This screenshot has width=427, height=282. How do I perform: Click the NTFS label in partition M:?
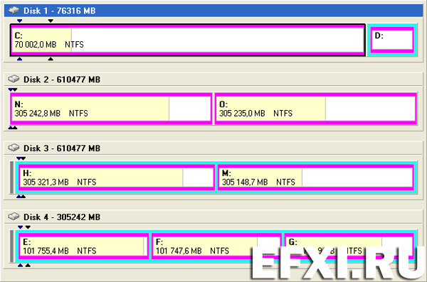tap(285, 182)
